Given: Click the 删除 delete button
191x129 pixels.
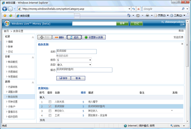Looking at the screenshot, I should (x=60, y=37).
